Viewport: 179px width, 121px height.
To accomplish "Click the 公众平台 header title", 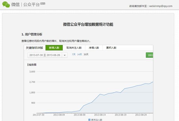I will pos(31,5).
